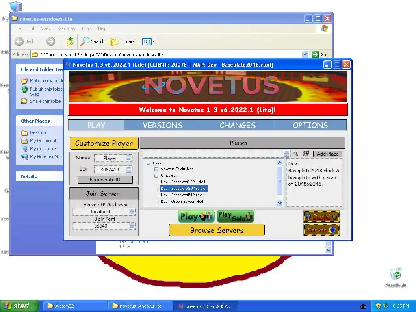Open the Views icon in Explorer toolbar

coord(147,41)
